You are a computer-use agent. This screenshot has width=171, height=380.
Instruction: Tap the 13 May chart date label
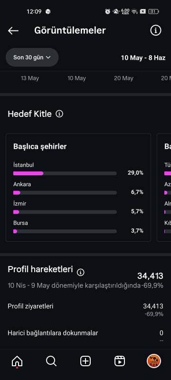click(x=30, y=78)
